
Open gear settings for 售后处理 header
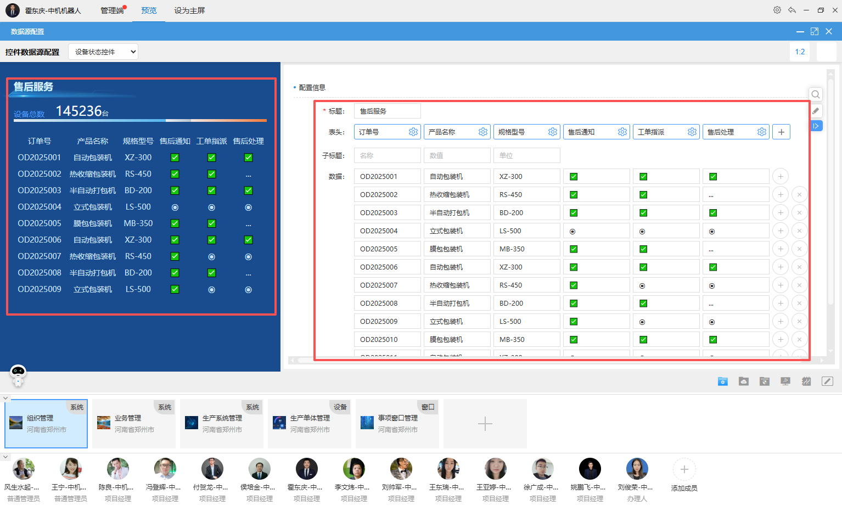point(762,132)
